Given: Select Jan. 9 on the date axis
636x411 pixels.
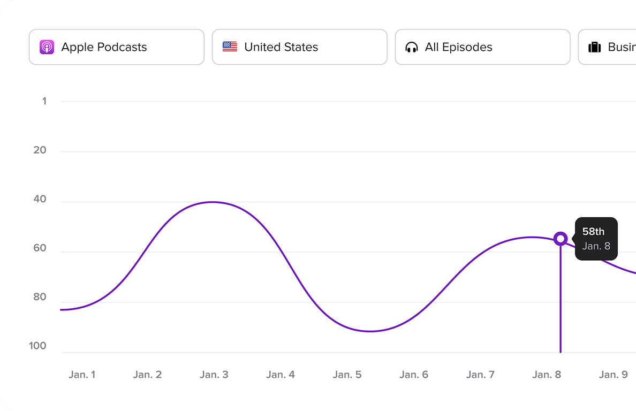Looking at the screenshot, I should tap(614, 375).
